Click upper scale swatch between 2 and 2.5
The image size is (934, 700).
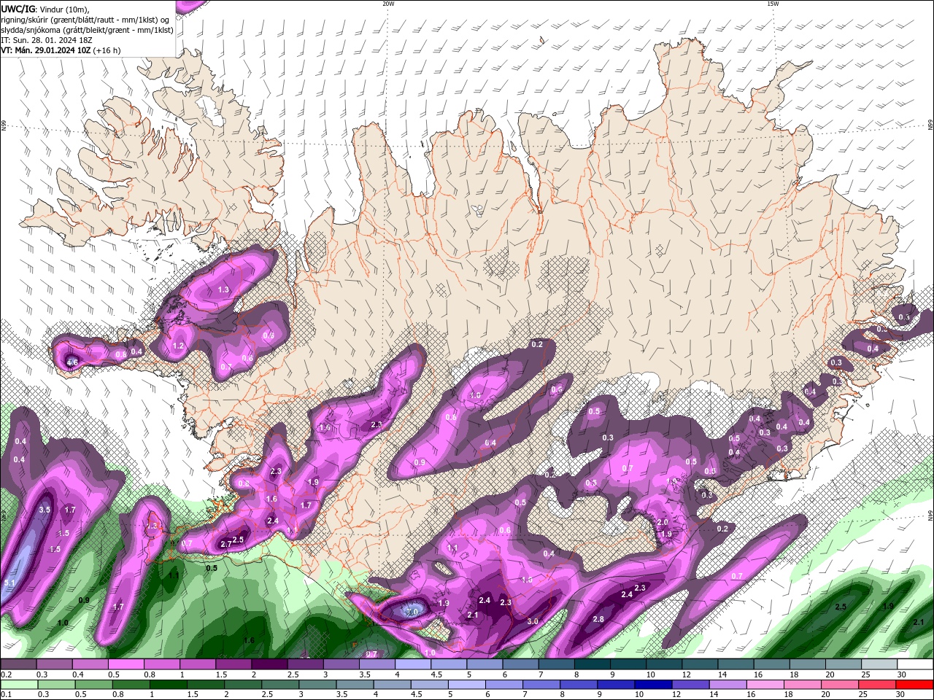pos(269,664)
